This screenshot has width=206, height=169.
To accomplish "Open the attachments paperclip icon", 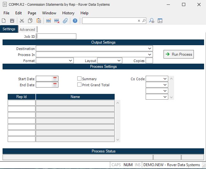I will click(x=65, y=21).
